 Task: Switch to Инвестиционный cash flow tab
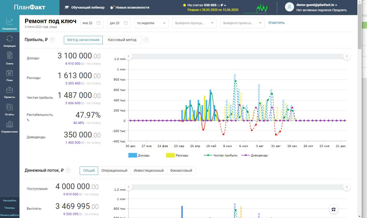148,171
